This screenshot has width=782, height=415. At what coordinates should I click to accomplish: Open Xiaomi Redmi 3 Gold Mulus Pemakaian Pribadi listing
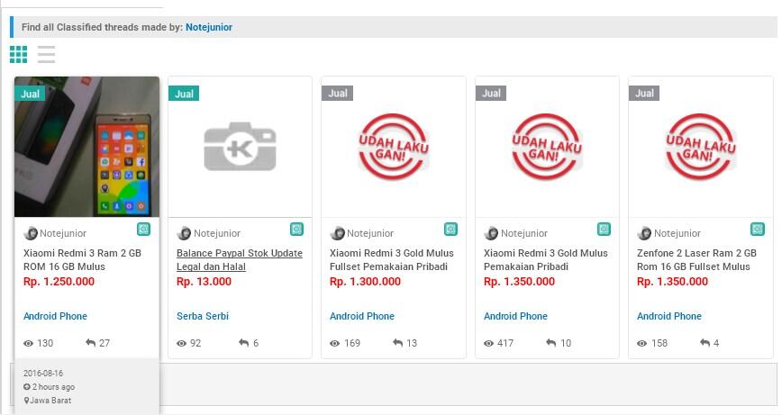click(x=546, y=259)
